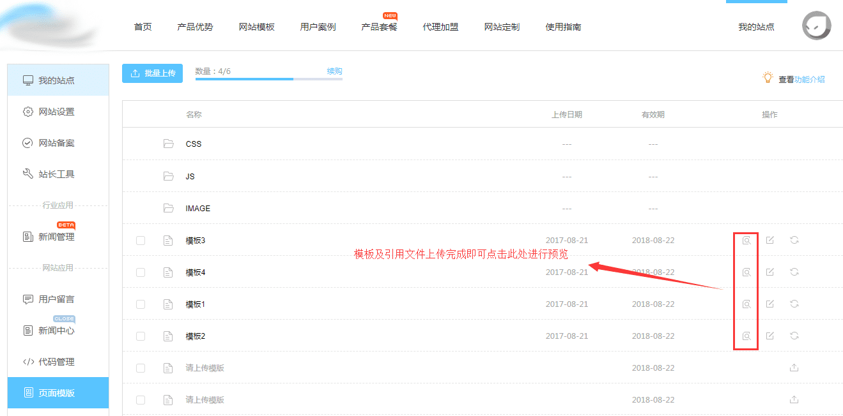This screenshot has width=843, height=416.
Task: Select 我的站点 in left sidebar
Action: (58, 80)
